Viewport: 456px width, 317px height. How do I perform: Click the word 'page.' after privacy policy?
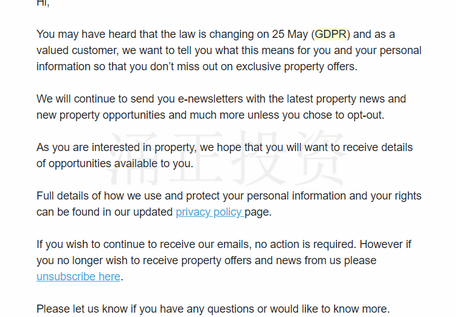tap(258, 213)
